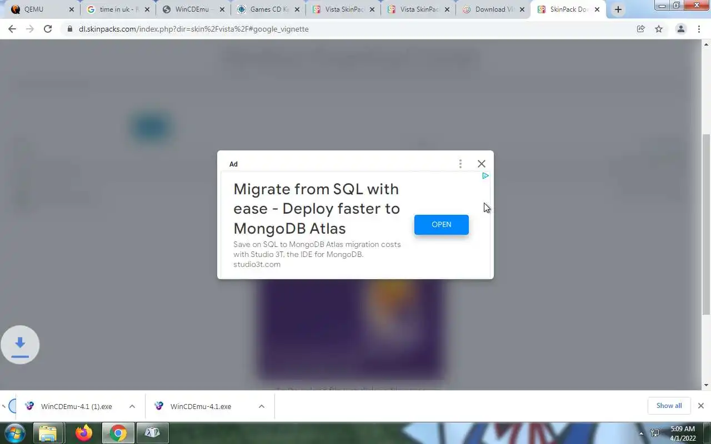Click the address bar URL
This screenshot has height=444, width=711.
click(193, 29)
